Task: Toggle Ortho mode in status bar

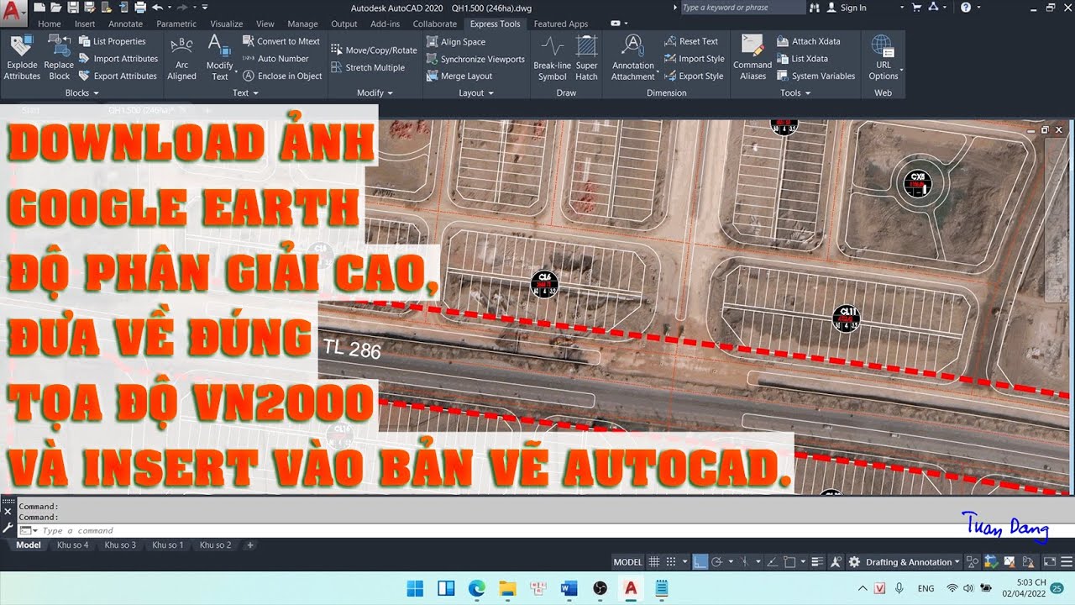Action: coord(700,562)
